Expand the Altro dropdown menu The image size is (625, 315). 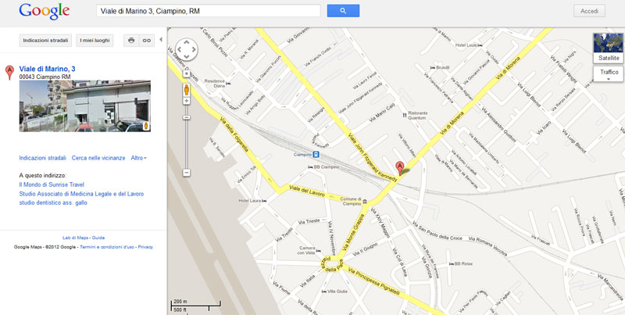(x=139, y=158)
